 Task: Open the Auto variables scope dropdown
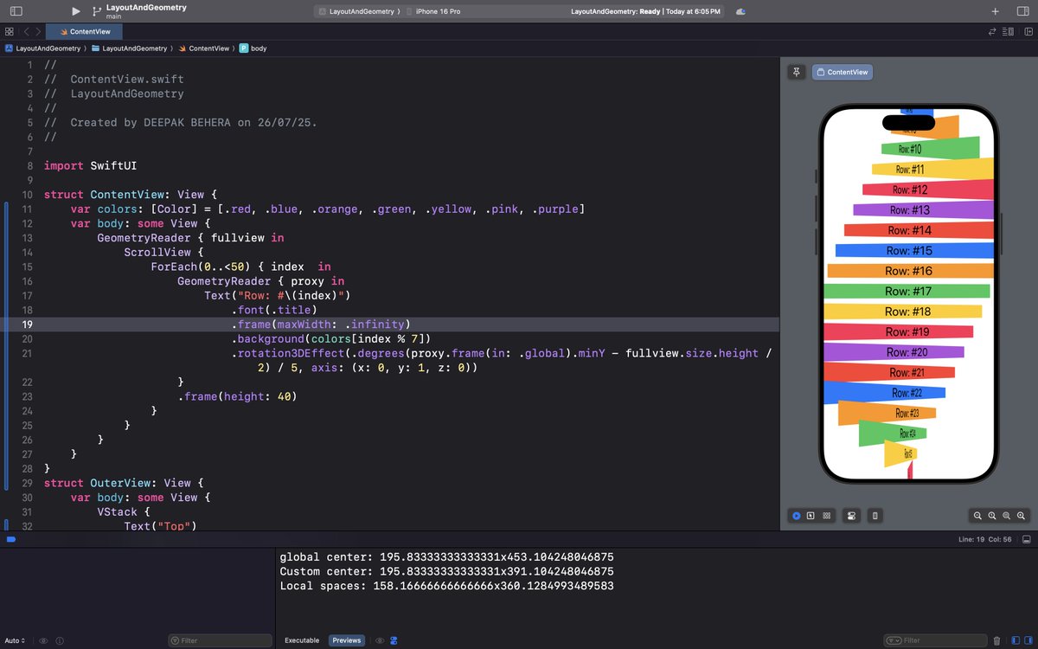(16, 640)
